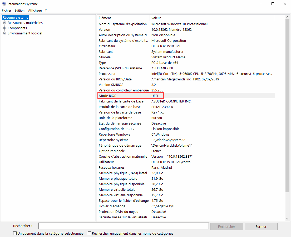Click the C:\pagefile.sys value
This screenshot has width=291, height=237.
pyautogui.click(x=162, y=206)
